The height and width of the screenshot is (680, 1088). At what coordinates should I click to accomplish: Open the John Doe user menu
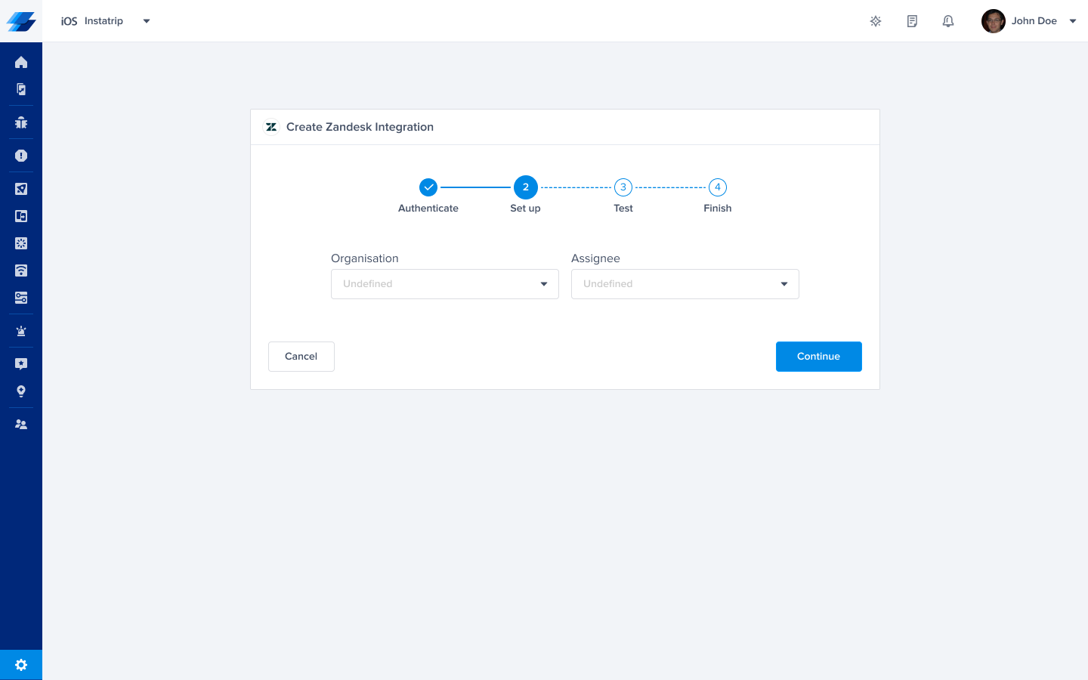1029,21
